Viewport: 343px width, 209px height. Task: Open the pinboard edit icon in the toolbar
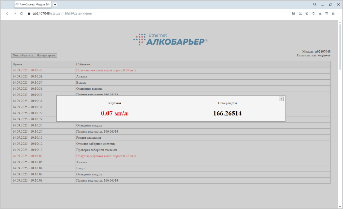point(294,13)
